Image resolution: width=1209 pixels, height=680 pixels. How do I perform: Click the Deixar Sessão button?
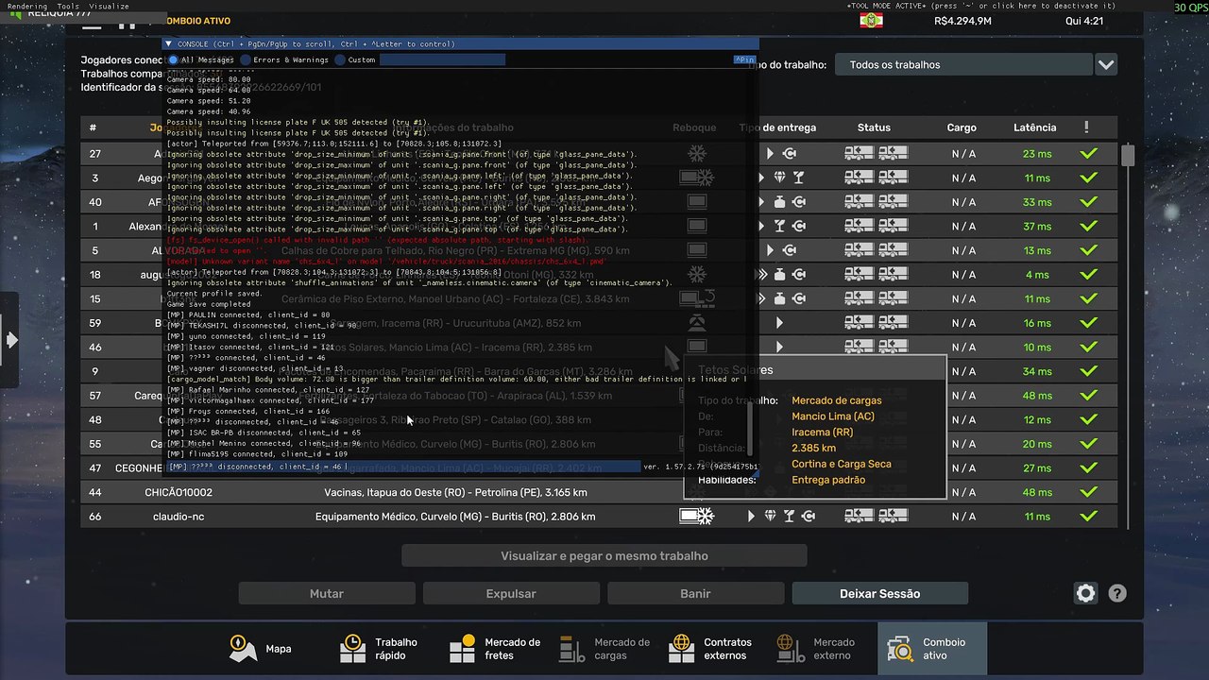pos(880,593)
